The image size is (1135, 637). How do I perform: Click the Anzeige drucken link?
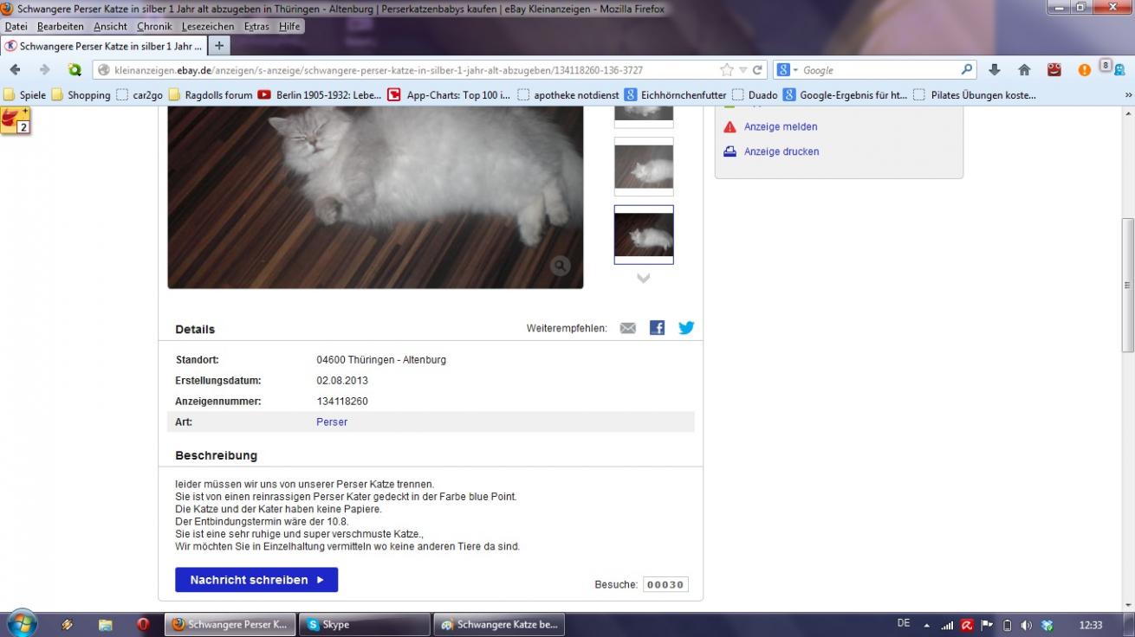coord(782,151)
